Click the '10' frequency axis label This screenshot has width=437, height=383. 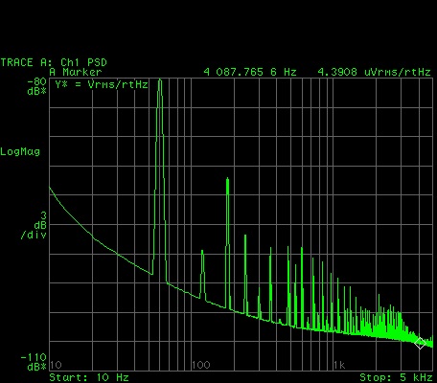(x=56, y=365)
